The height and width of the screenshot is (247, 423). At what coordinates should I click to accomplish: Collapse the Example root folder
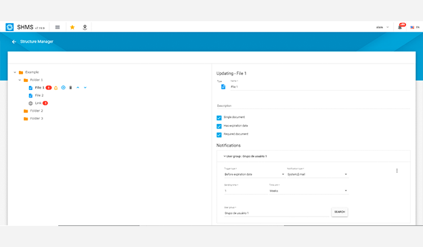tap(15, 72)
